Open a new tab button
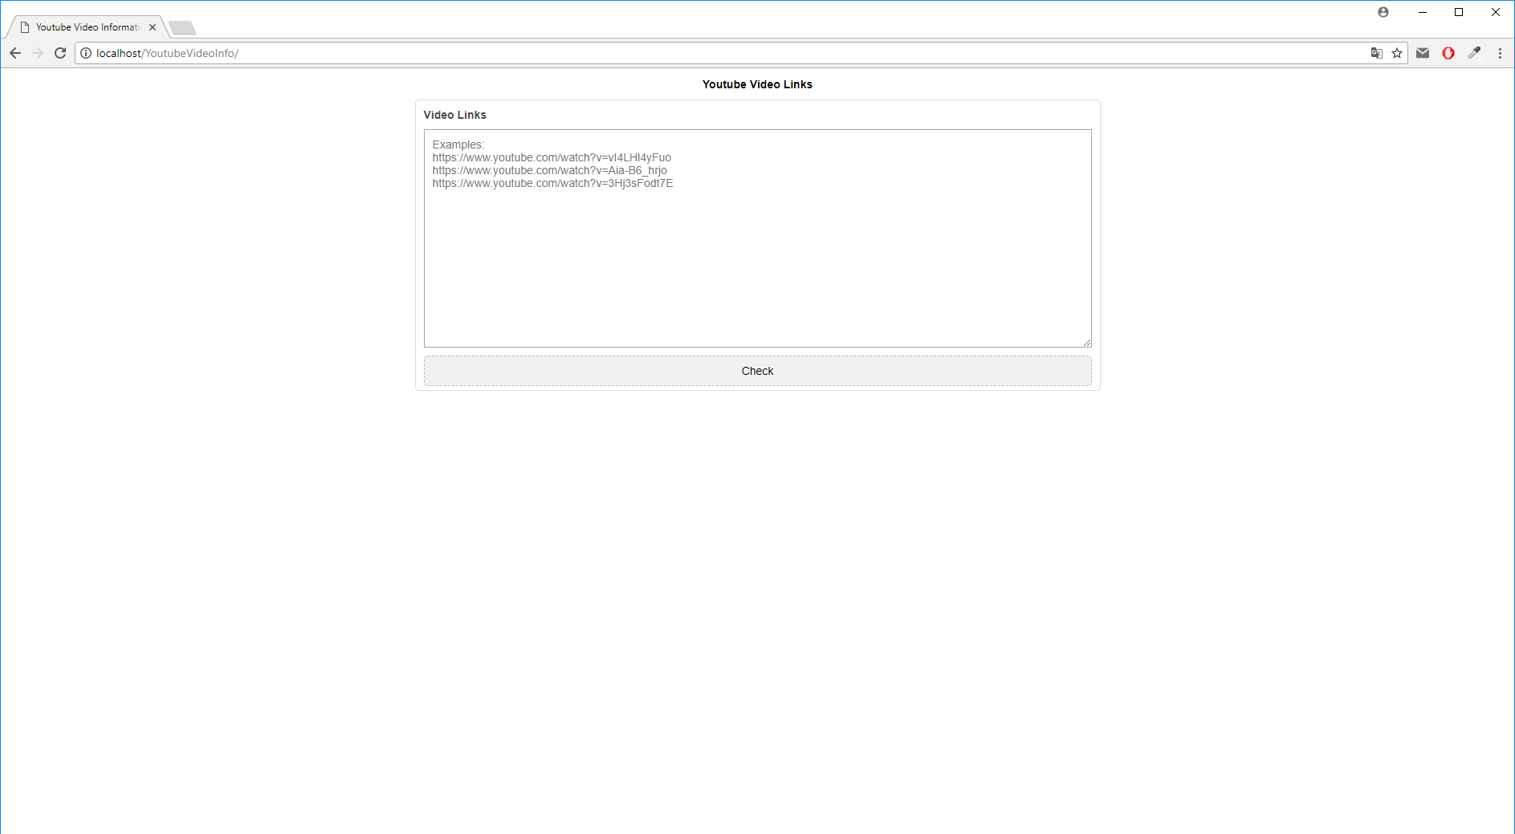Screen dimensions: 1515x834 183,28
